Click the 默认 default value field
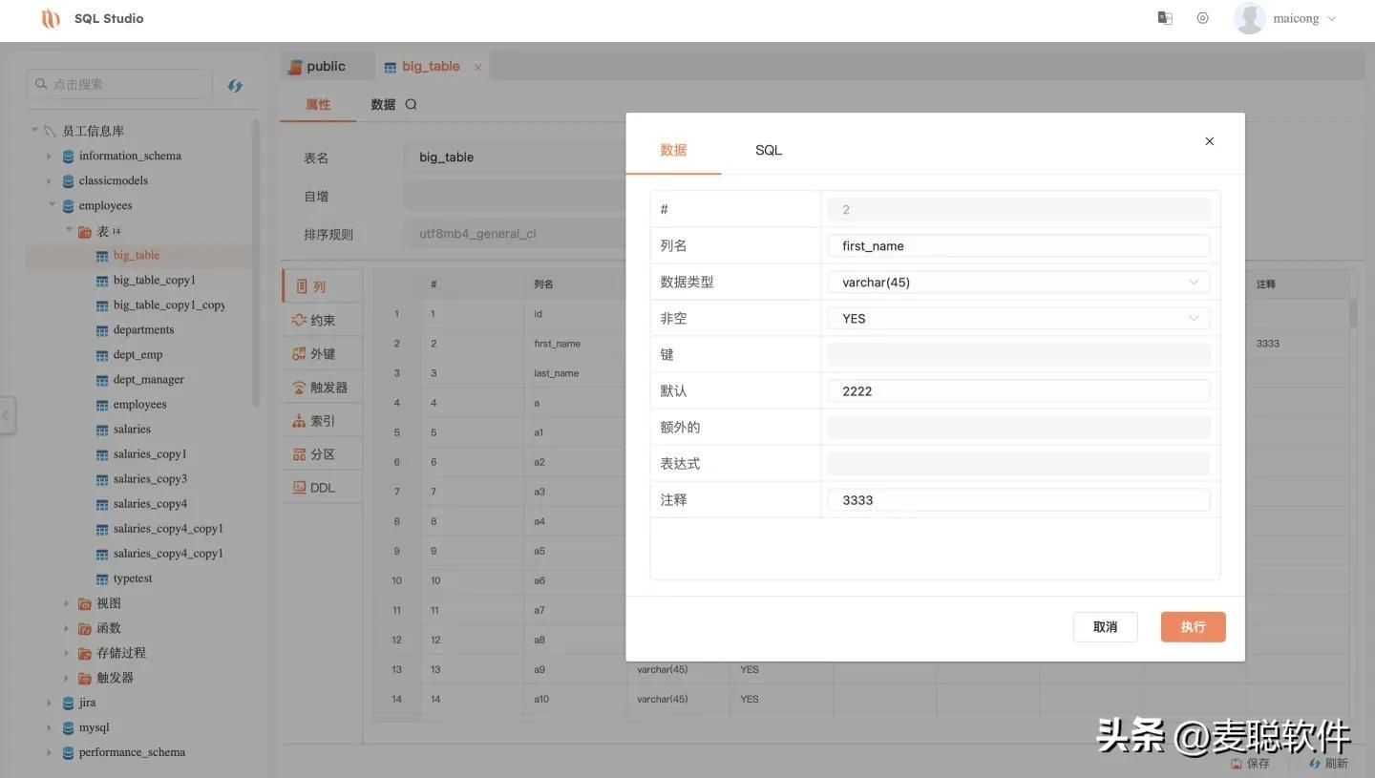 (x=1018, y=391)
